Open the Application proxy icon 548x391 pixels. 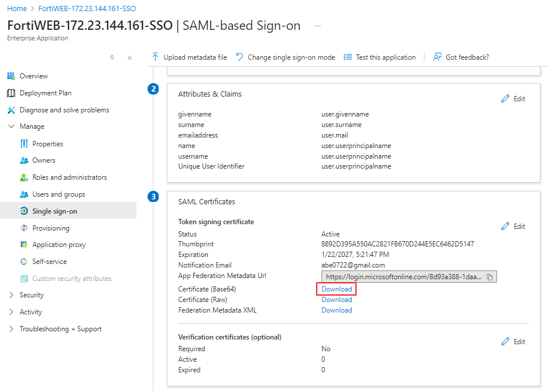coord(24,245)
